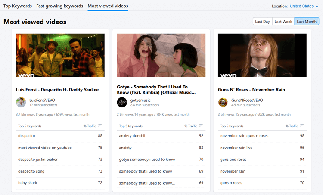Click the GunsNRosesVEVO channel avatar

coord(223,102)
